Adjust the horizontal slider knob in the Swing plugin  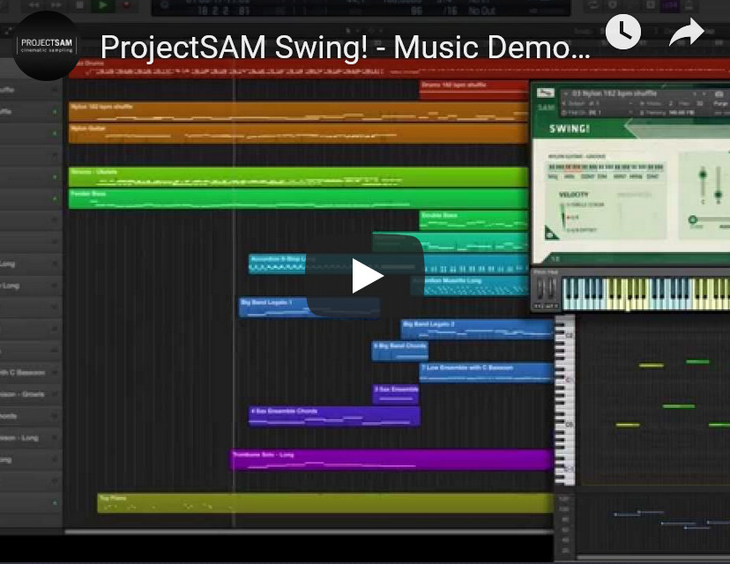click(693, 219)
